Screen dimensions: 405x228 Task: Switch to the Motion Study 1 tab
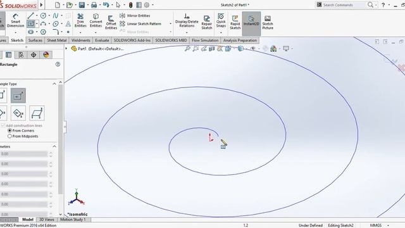73,220
